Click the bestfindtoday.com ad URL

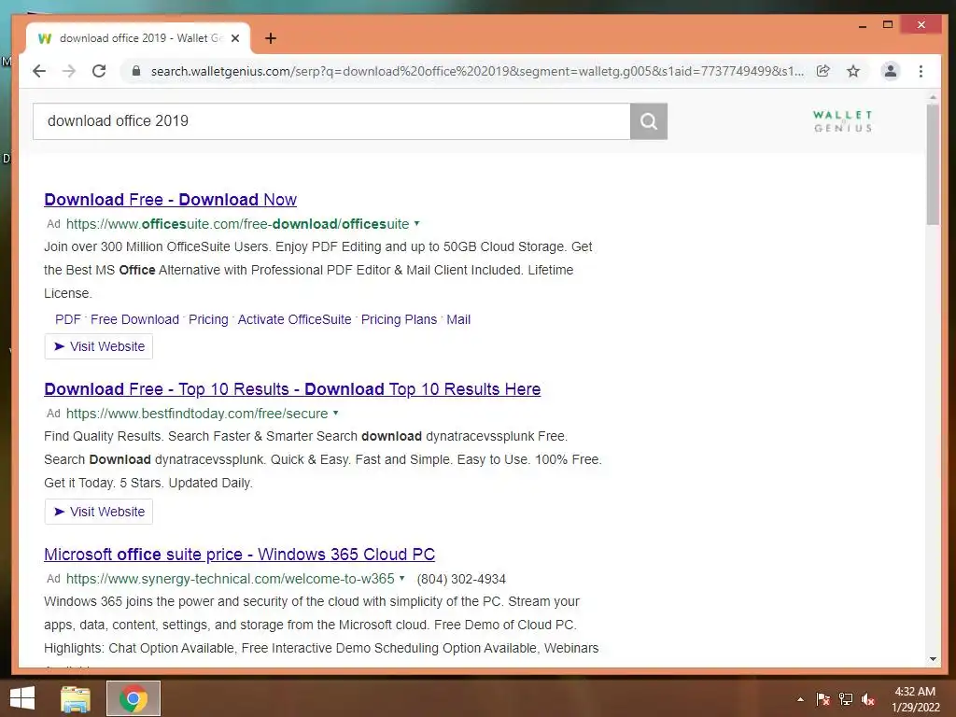[197, 414]
